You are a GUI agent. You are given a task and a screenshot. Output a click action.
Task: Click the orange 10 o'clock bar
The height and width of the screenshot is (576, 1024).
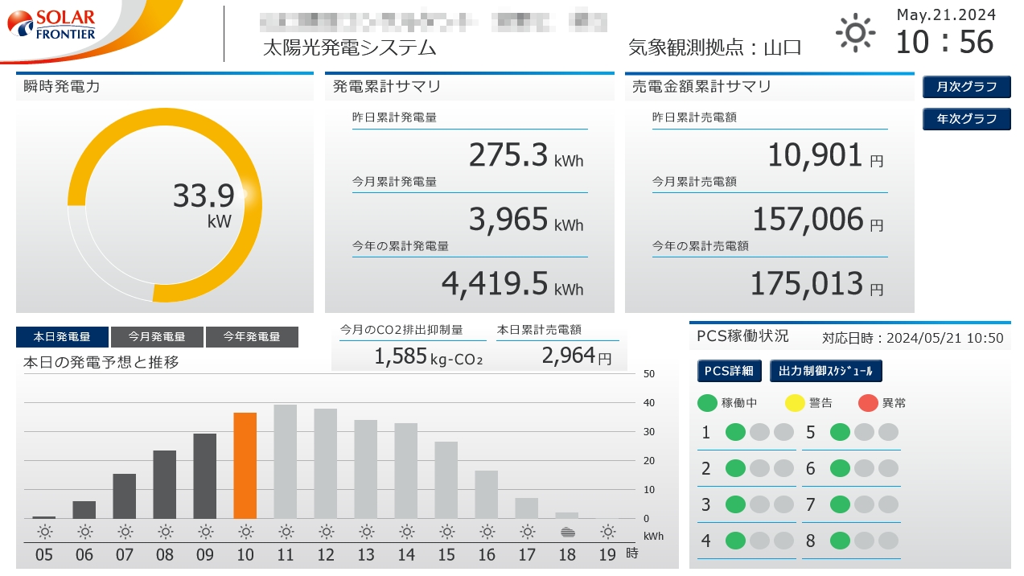pyautogui.click(x=245, y=466)
